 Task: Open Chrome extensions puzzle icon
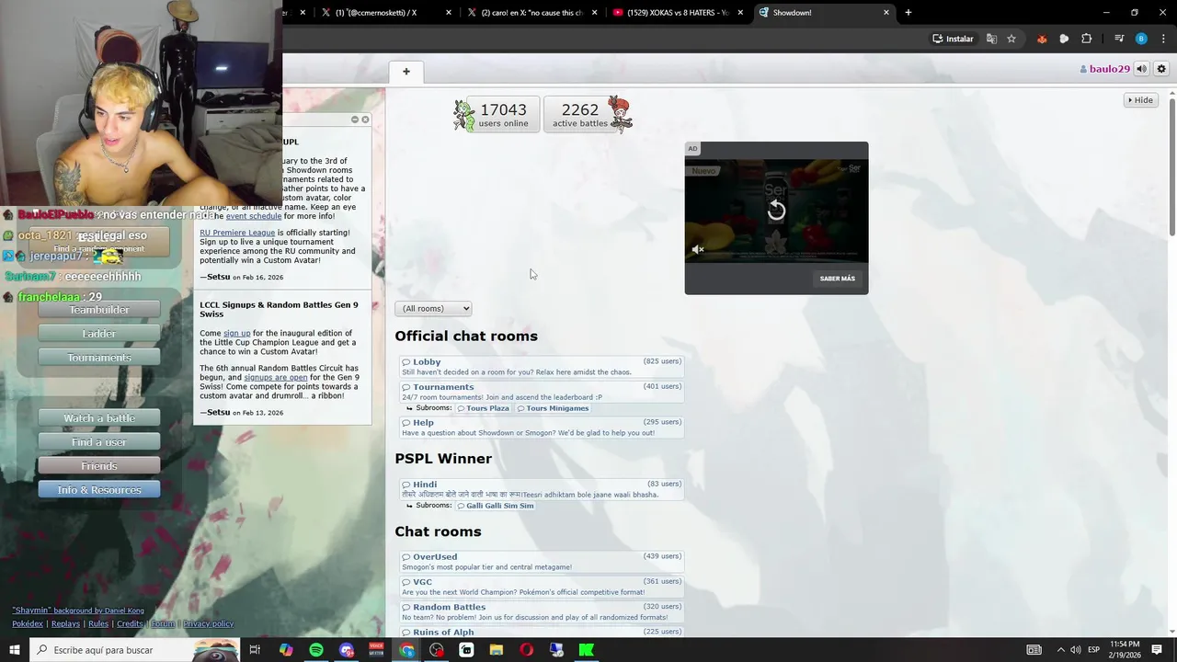pyautogui.click(x=1087, y=39)
